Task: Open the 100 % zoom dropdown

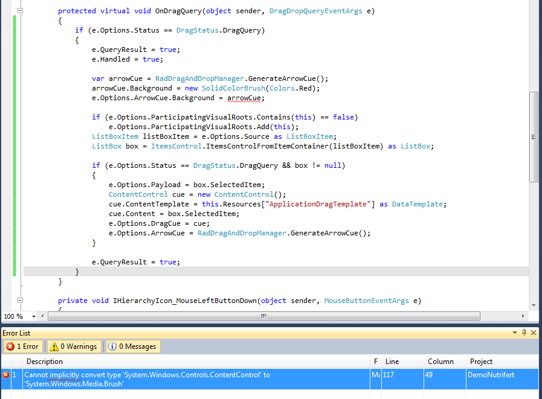Action: point(33,316)
